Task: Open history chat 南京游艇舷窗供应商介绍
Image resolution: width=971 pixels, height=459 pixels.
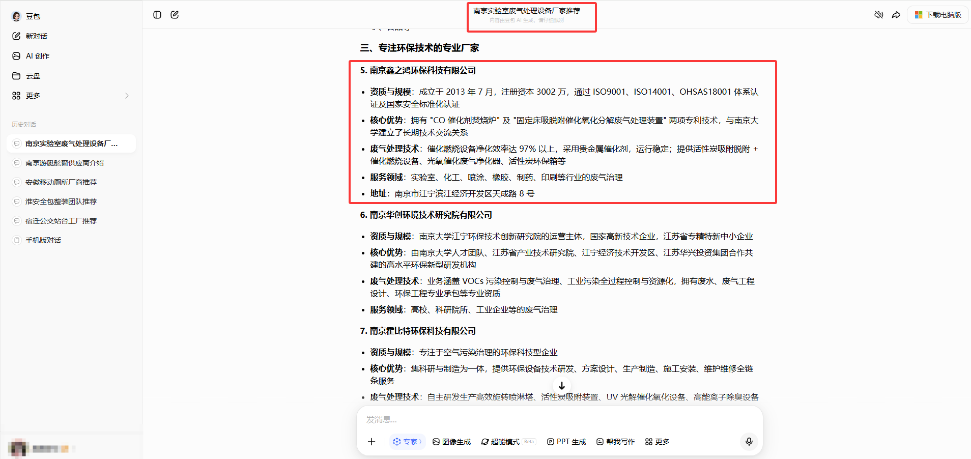Action: (x=71, y=163)
